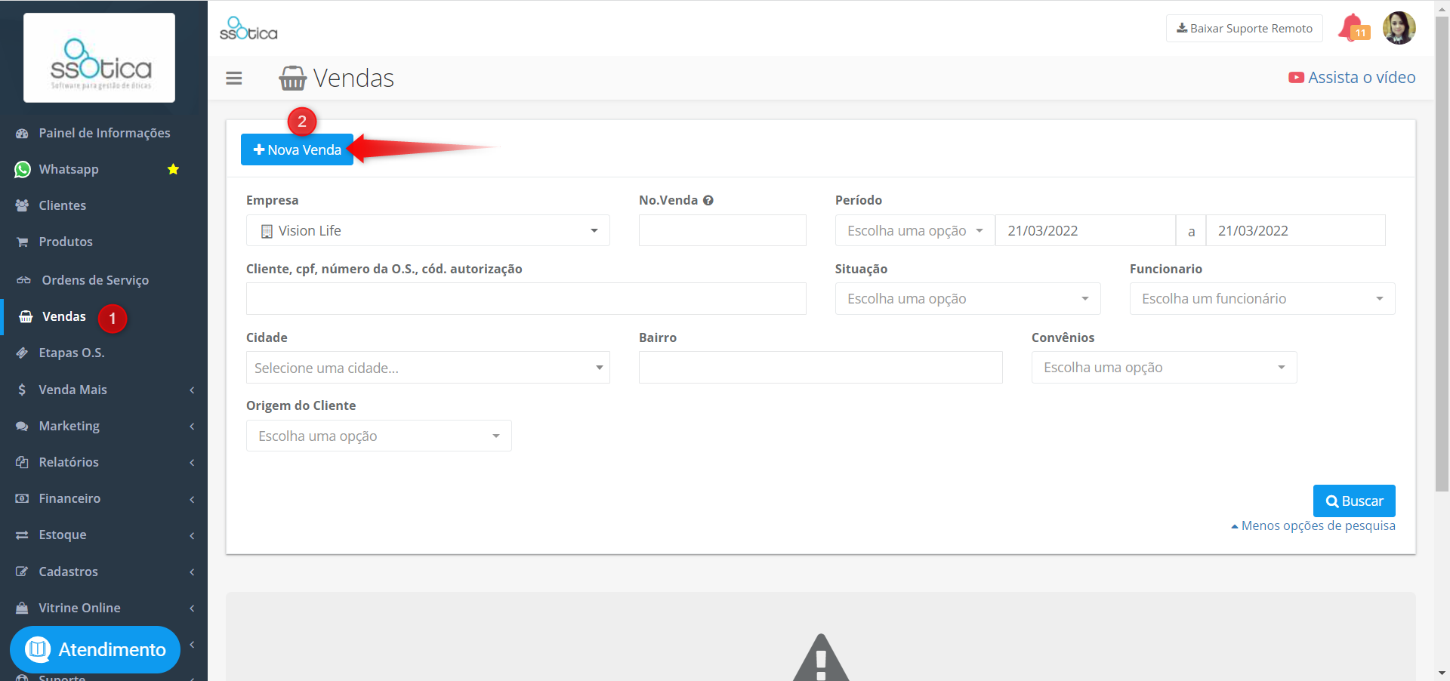Open the Origem do Cliente dropdown
This screenshot has width=1450, height=681.
[379, 436]
